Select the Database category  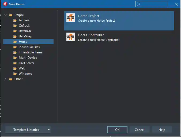25,31
